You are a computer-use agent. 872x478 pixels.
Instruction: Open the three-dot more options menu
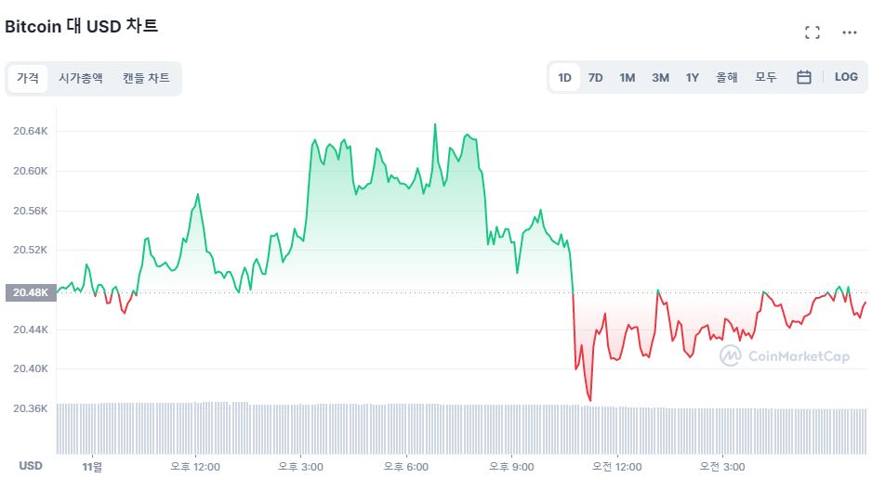click(x=849, y=32)
